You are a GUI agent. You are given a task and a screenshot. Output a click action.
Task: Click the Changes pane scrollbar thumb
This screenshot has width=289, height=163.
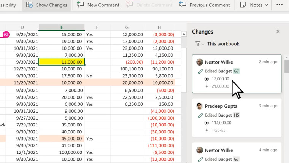coord(287,66)
